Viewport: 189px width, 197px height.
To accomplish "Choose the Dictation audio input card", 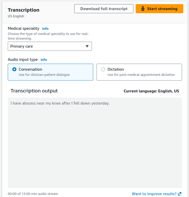I will (139, 72).
